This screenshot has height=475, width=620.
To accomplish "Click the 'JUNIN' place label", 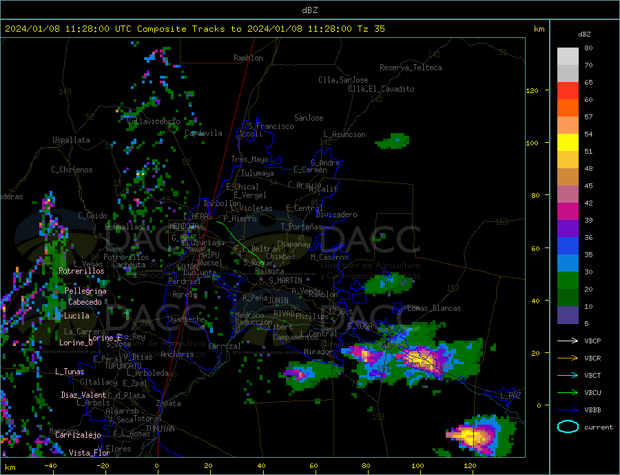I will pyautogui.click(x=278, y=301).
